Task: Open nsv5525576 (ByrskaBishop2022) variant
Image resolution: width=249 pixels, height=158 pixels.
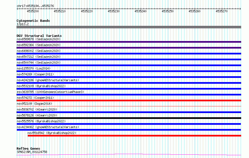Action: point(41,121)
